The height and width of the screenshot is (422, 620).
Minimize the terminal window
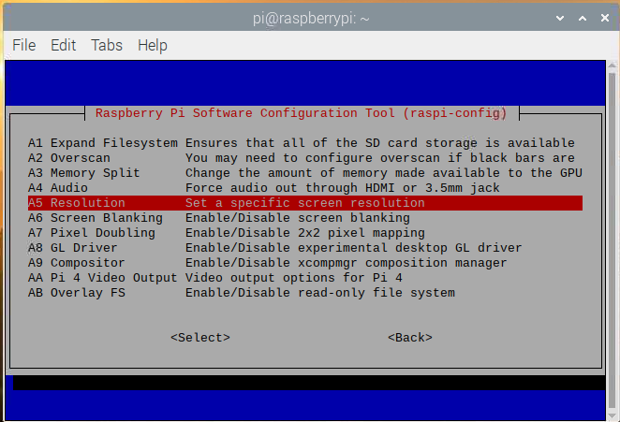tap(558, 16)
